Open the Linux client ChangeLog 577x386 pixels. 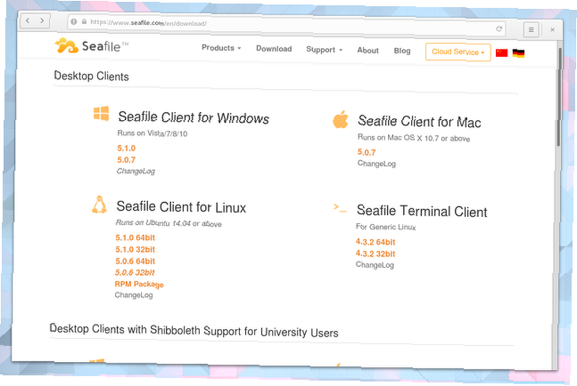pos(134,296)
